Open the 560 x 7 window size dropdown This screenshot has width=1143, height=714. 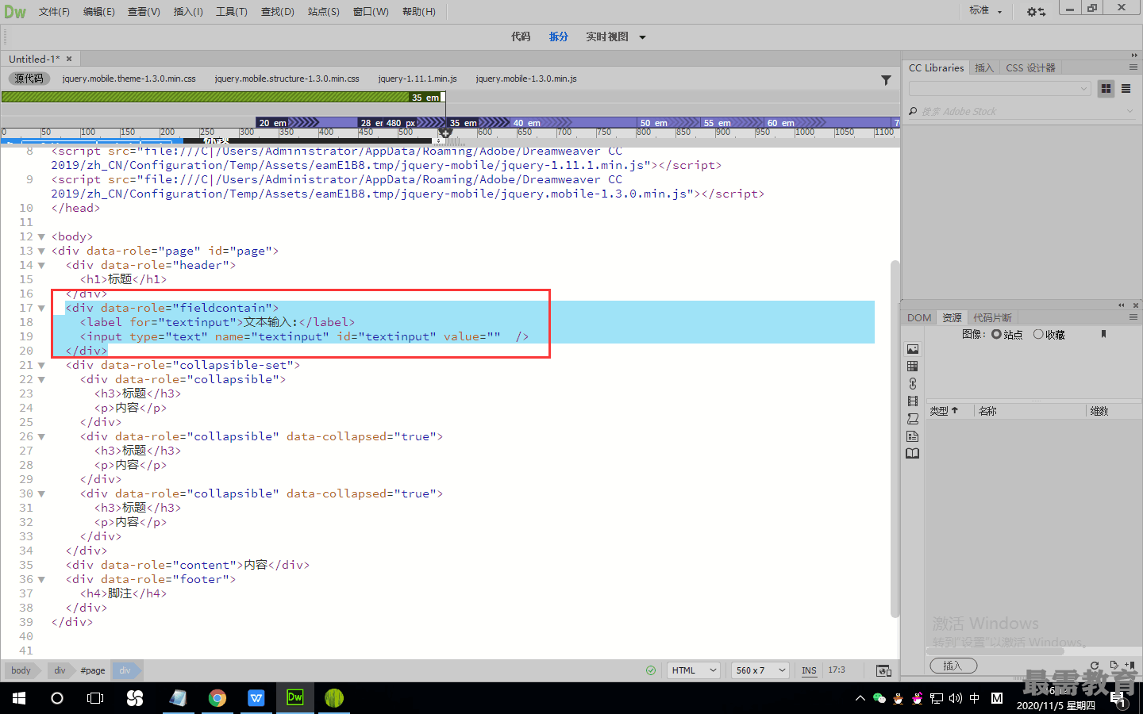[x=760, y=670]
